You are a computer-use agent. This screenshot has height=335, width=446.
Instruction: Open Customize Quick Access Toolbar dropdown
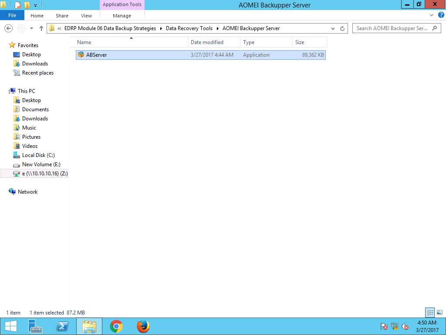tap(36, 5)
